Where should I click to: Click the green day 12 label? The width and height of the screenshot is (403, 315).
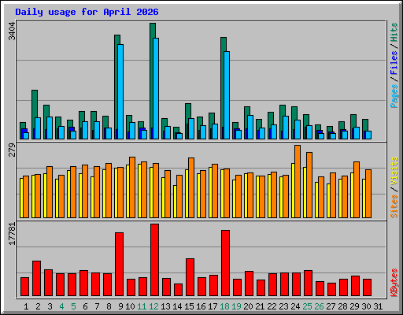pyautogui.click(x=153, y=306)
